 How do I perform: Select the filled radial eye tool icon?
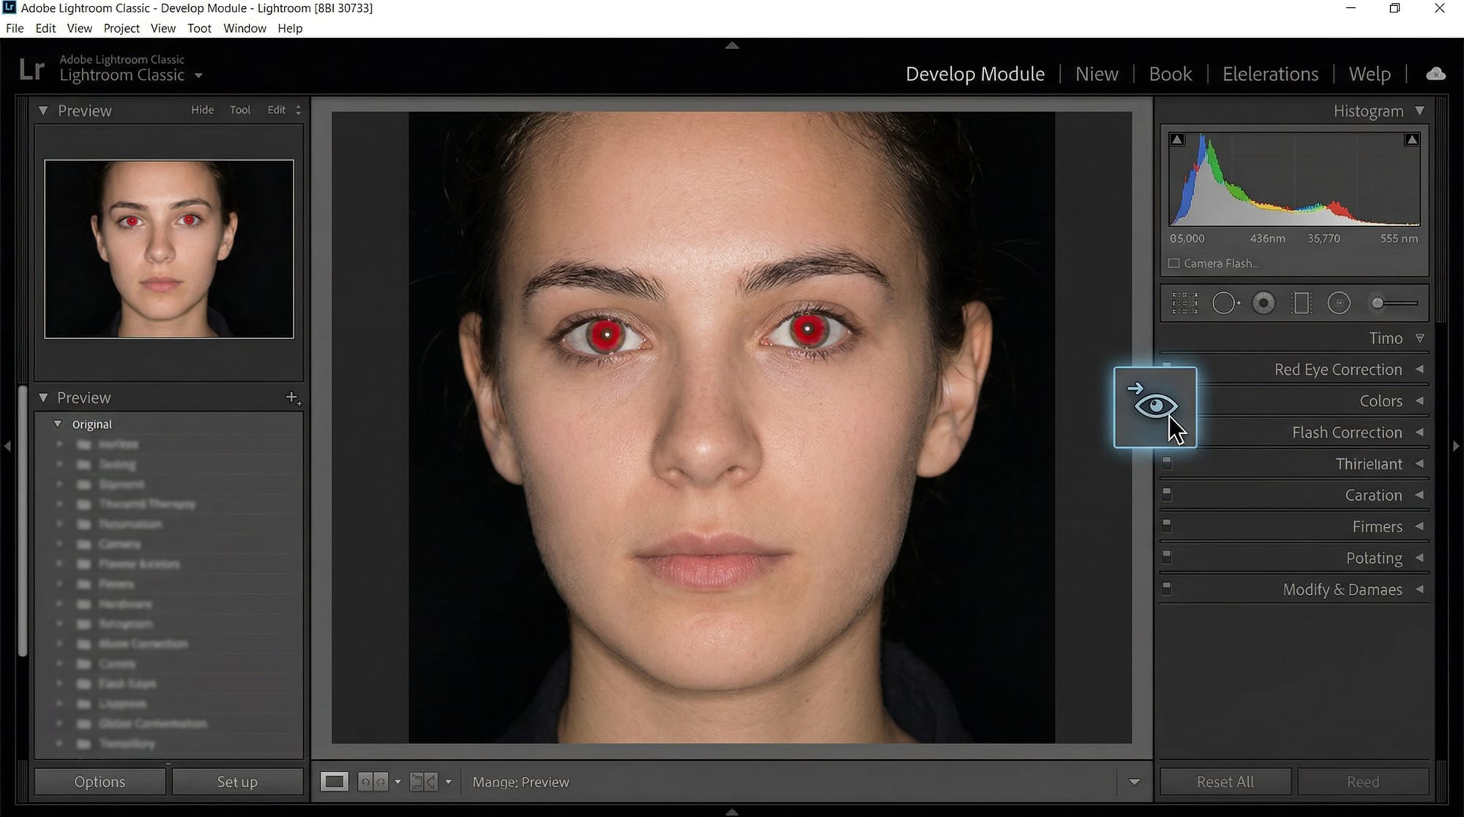point(1263,303)
